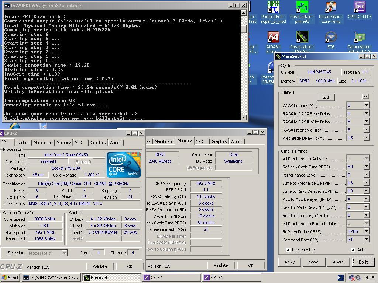Click the CPU name field Intel Core 2 Quad Q9450
This screenshot has width=378, height=283.
pyautogui.click(x=66, y=155)
